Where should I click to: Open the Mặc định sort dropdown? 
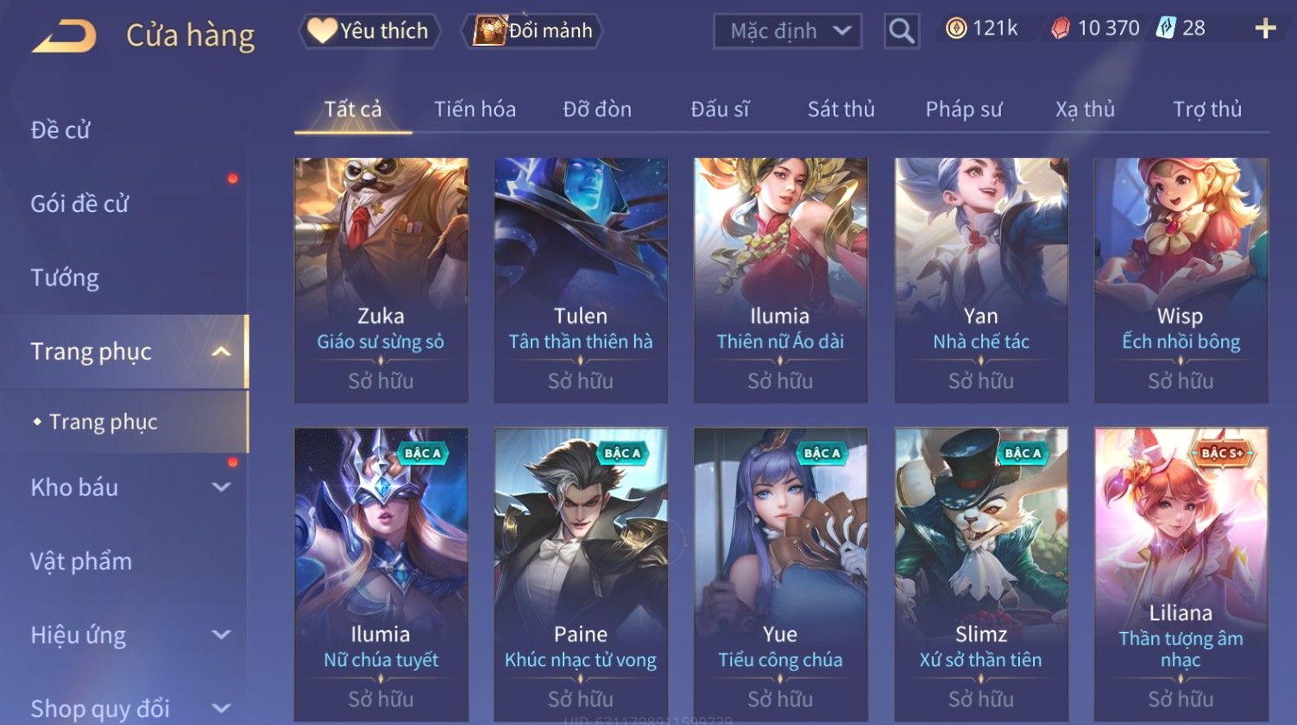[x=787, y=32]
